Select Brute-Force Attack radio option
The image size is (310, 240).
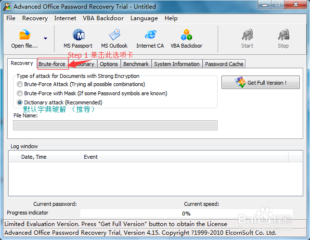click(20, 84)
